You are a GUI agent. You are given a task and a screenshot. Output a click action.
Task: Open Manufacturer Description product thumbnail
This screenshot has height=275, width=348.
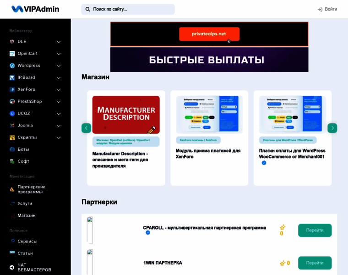(x=126, y=115)
